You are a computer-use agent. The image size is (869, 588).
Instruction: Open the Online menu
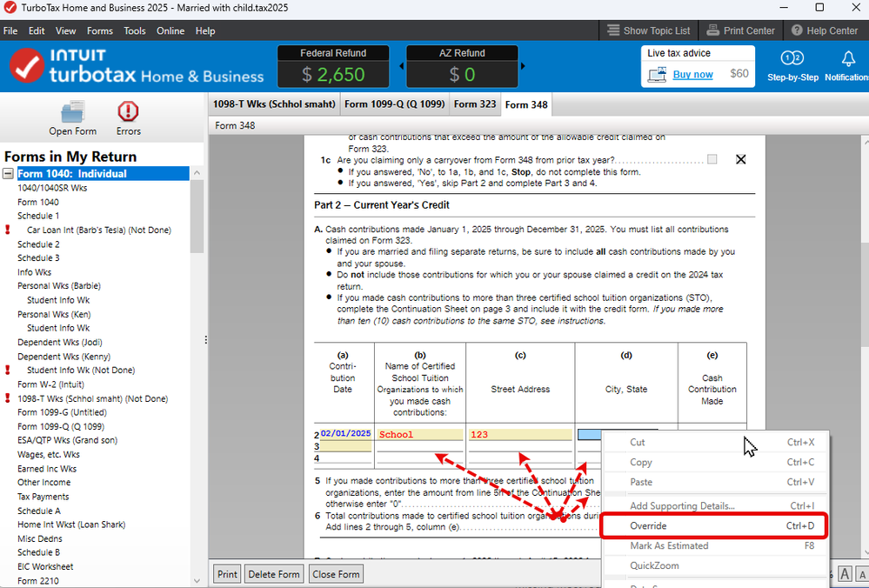[x=170, y=31]
